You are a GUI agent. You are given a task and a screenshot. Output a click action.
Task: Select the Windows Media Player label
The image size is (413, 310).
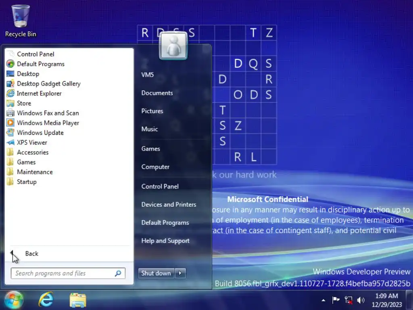coord(48,123)
